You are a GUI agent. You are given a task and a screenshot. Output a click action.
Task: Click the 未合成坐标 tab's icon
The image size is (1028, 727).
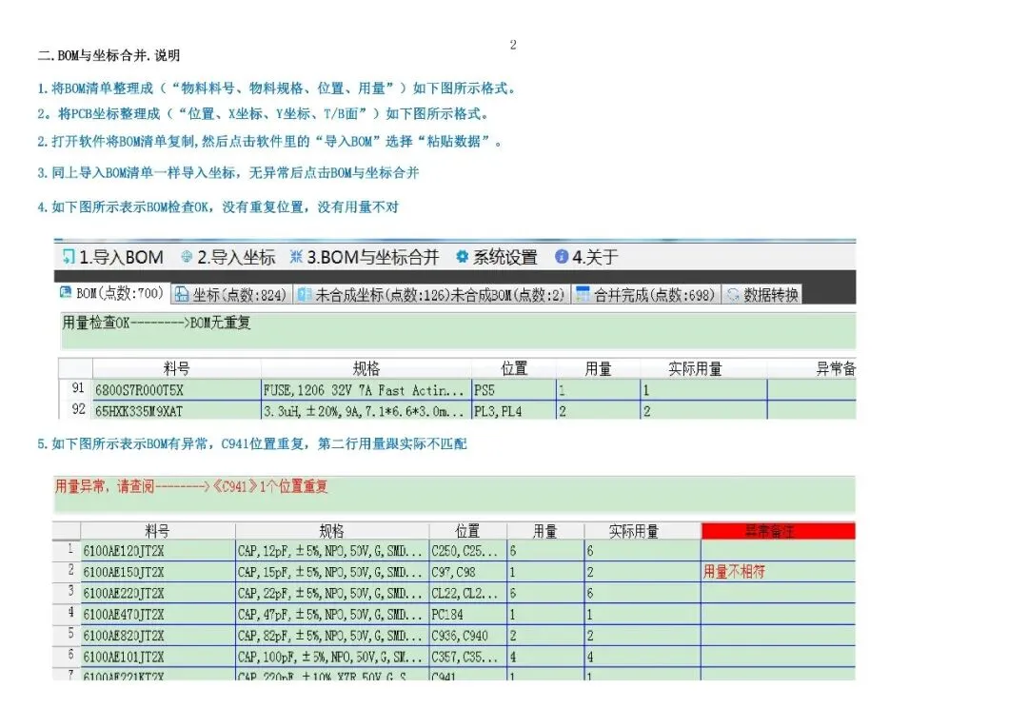tap(304, 295)
